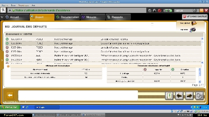Viewport: 209px width, 117px height.
Task: Click the printer icon
Action: tap(193, 29)
